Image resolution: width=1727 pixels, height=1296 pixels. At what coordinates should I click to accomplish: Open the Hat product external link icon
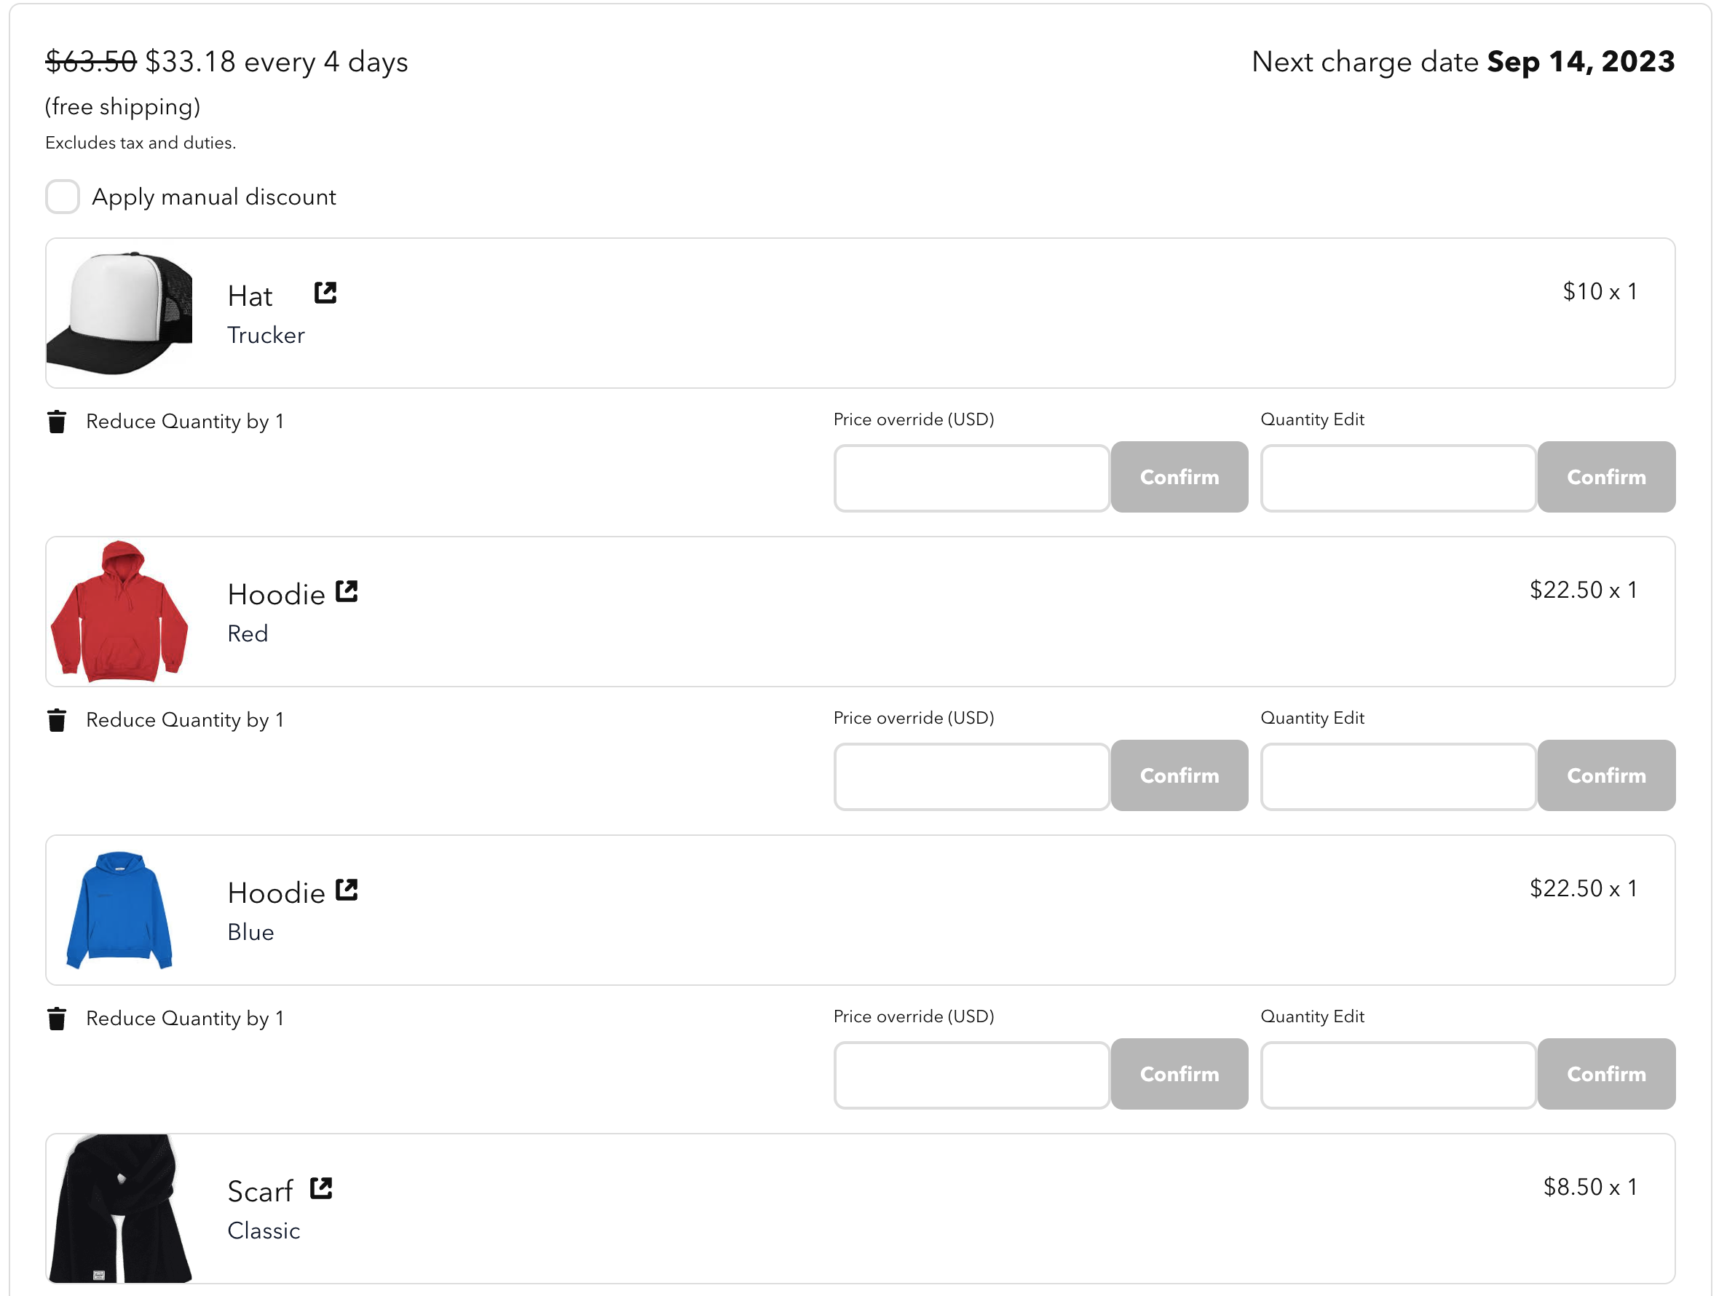[325, 293]
